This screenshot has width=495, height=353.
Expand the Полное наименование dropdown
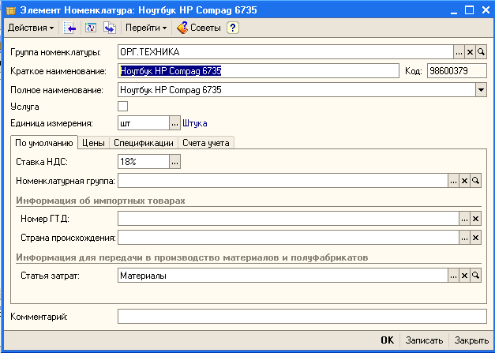pyautogui.click(x=481, y=90)
